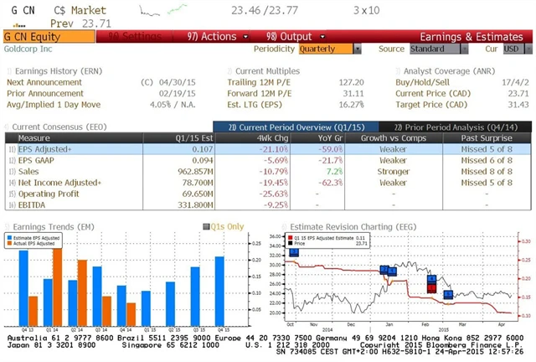Click the Current Consensus (EEO) section icon
This screenshot has height=362, width=536.
6,126
